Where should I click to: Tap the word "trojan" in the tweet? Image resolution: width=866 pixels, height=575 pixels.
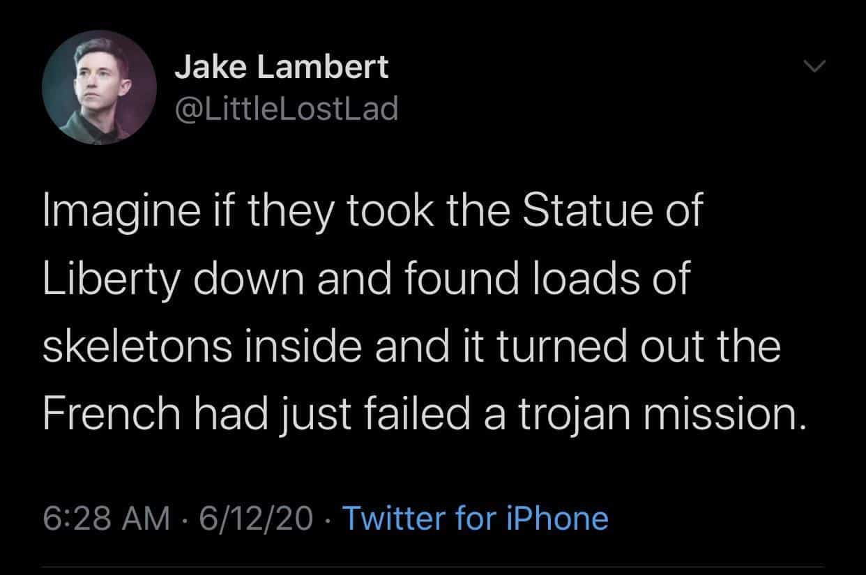coord(552,415)
